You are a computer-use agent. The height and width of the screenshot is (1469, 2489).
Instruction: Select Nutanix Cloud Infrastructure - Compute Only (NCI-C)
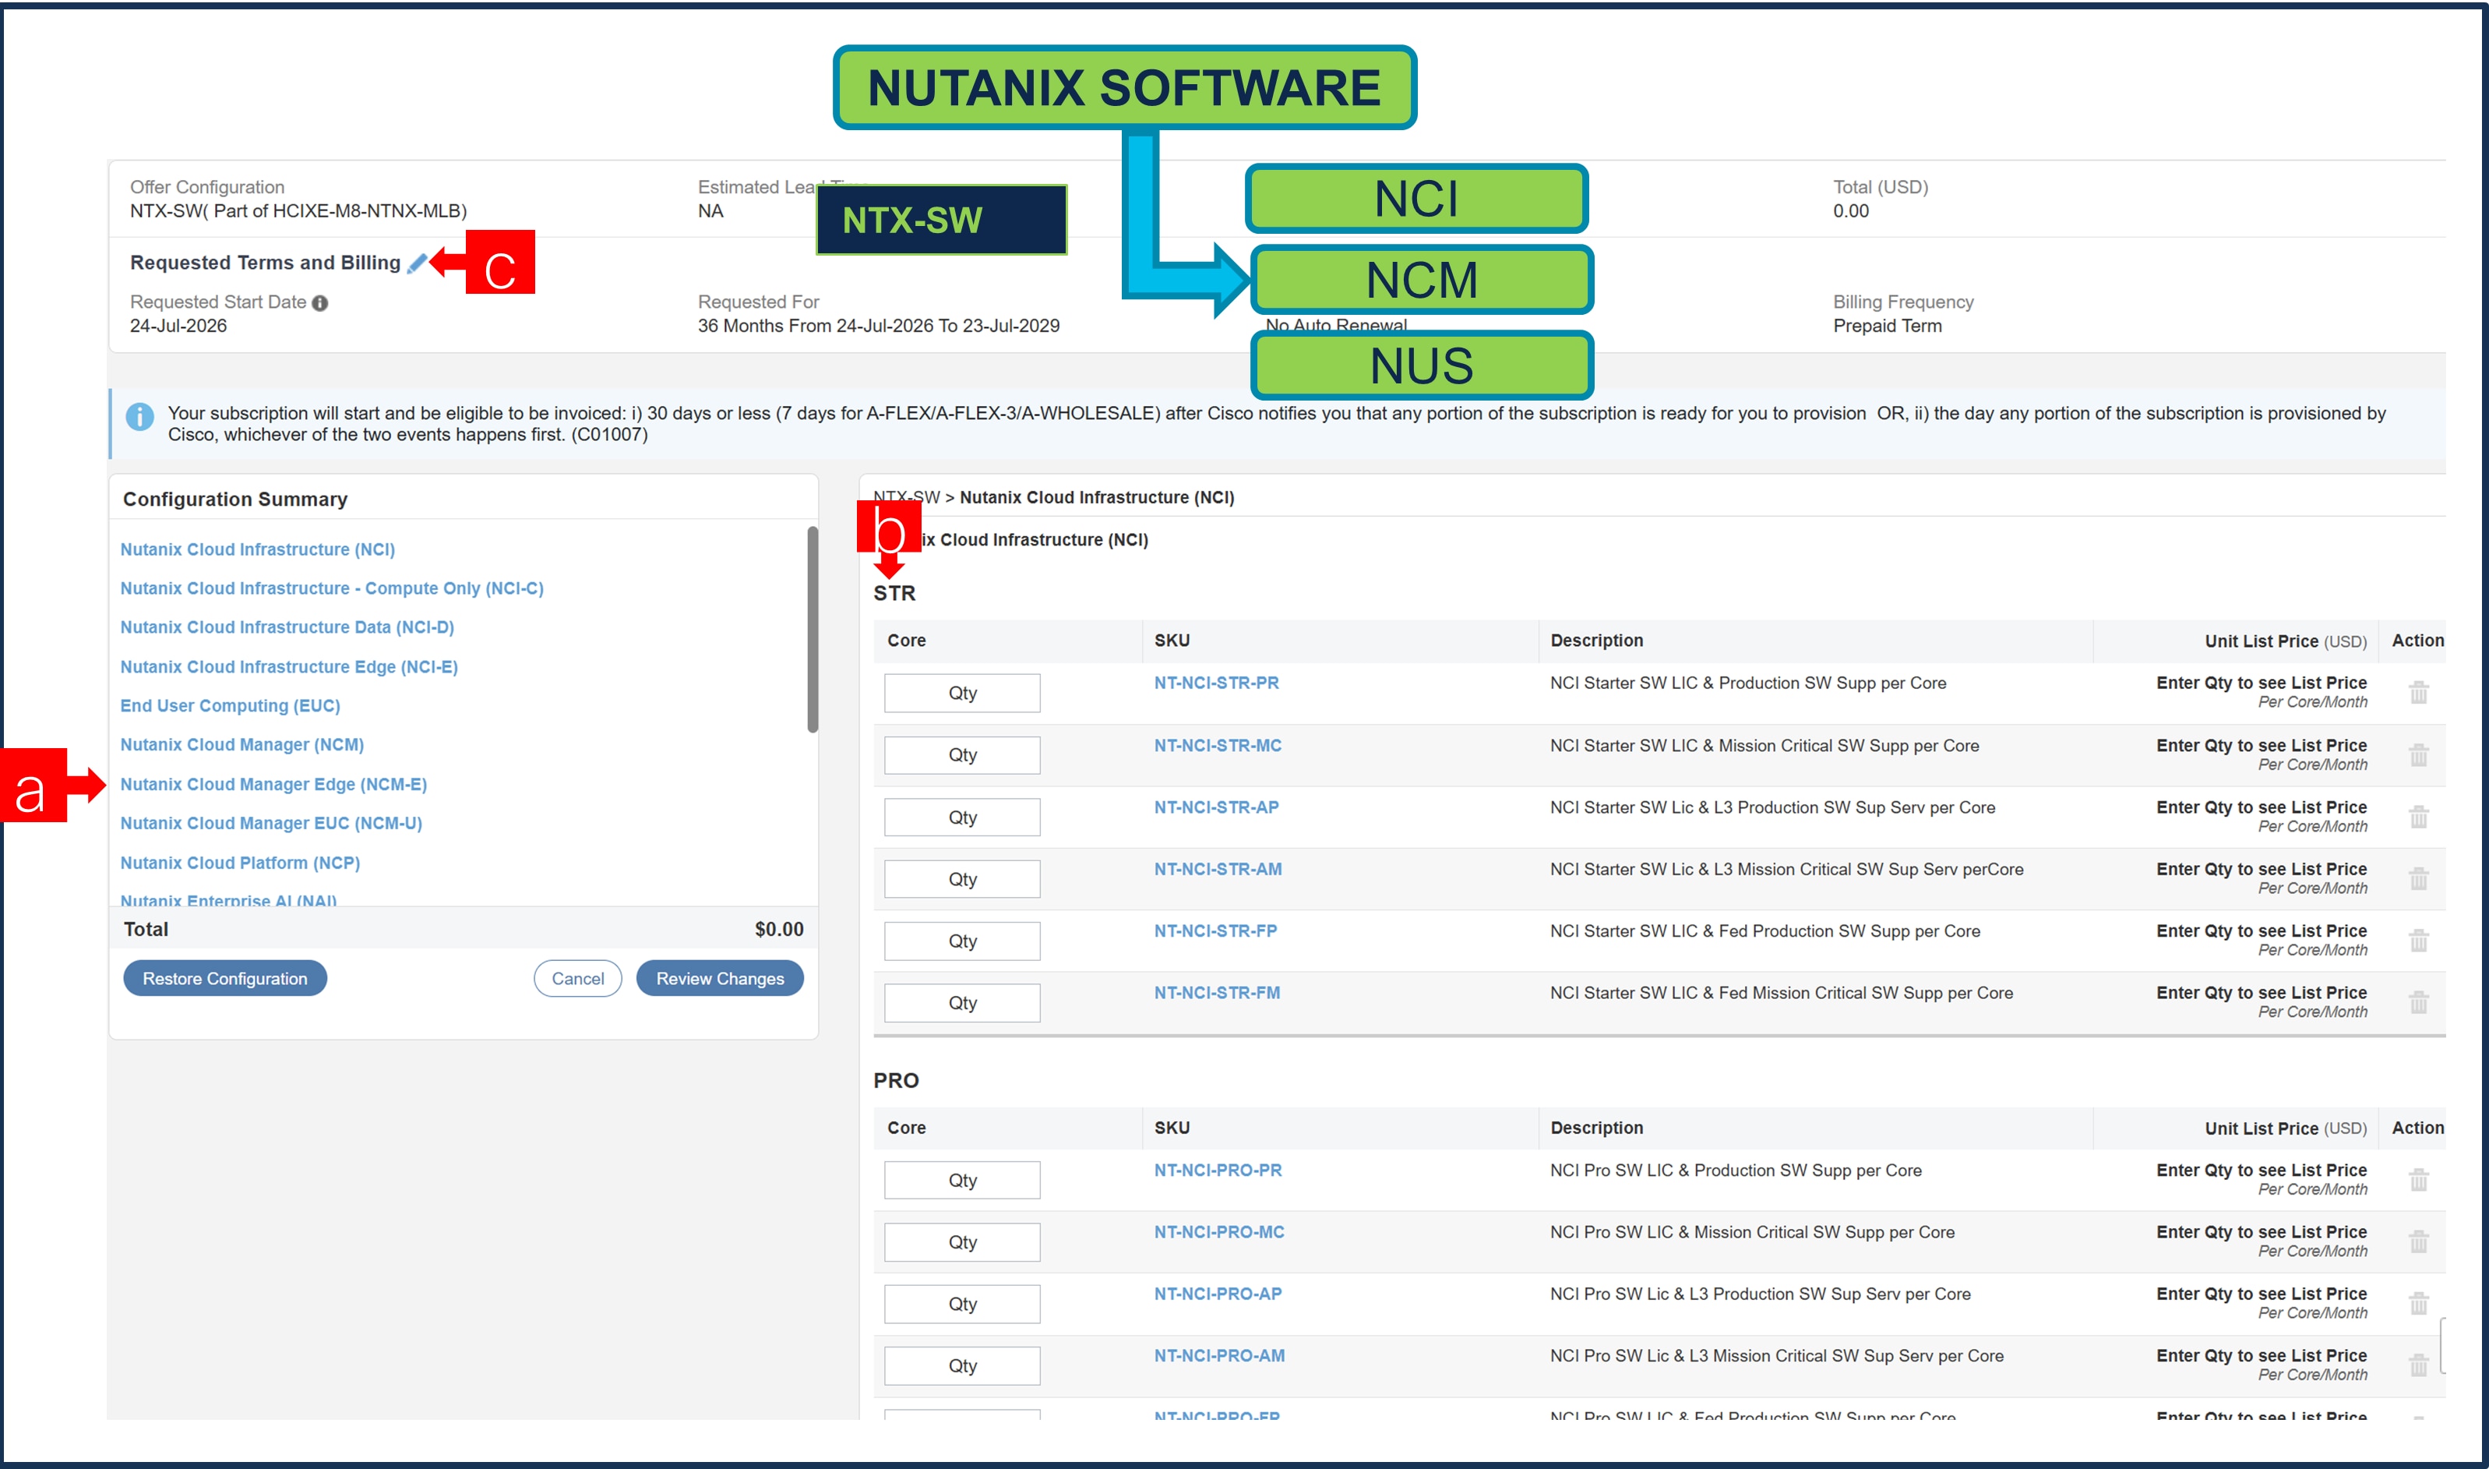(x=331, y=588)
